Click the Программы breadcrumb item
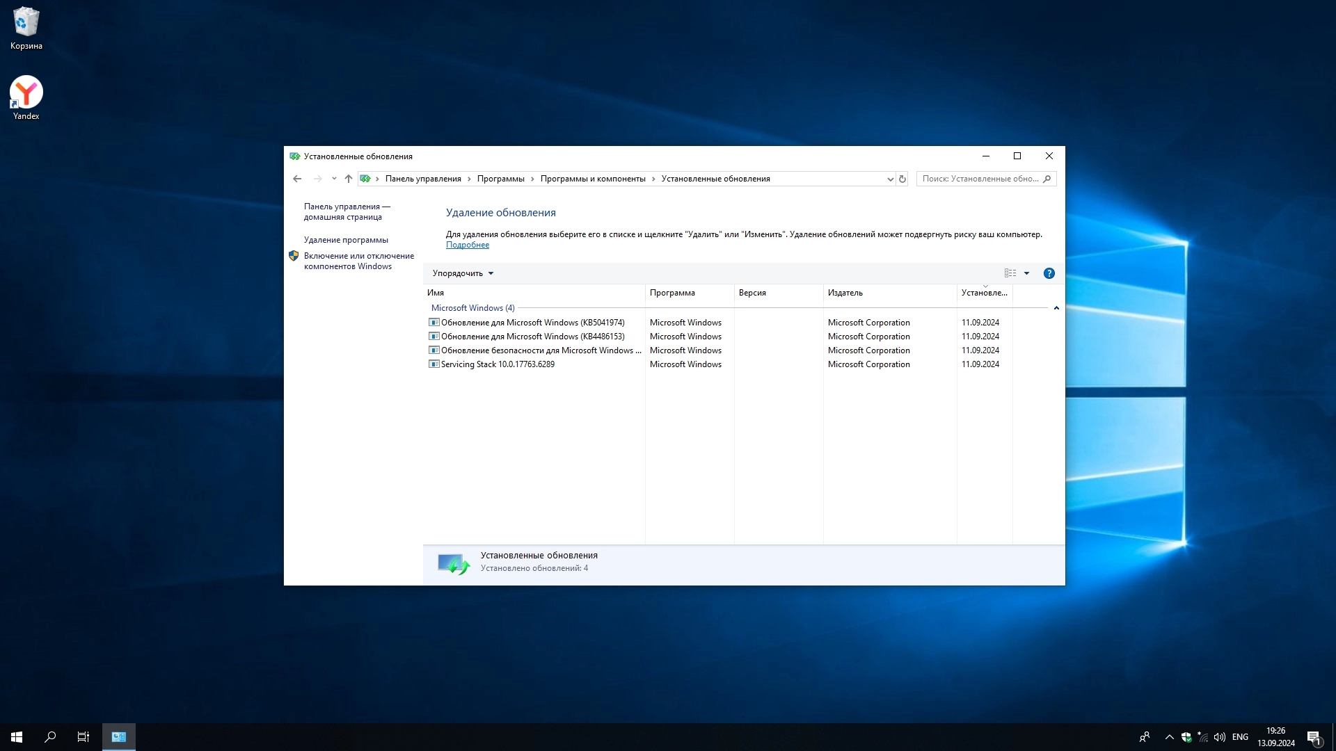1336x751 pixels. click(500, 179)
